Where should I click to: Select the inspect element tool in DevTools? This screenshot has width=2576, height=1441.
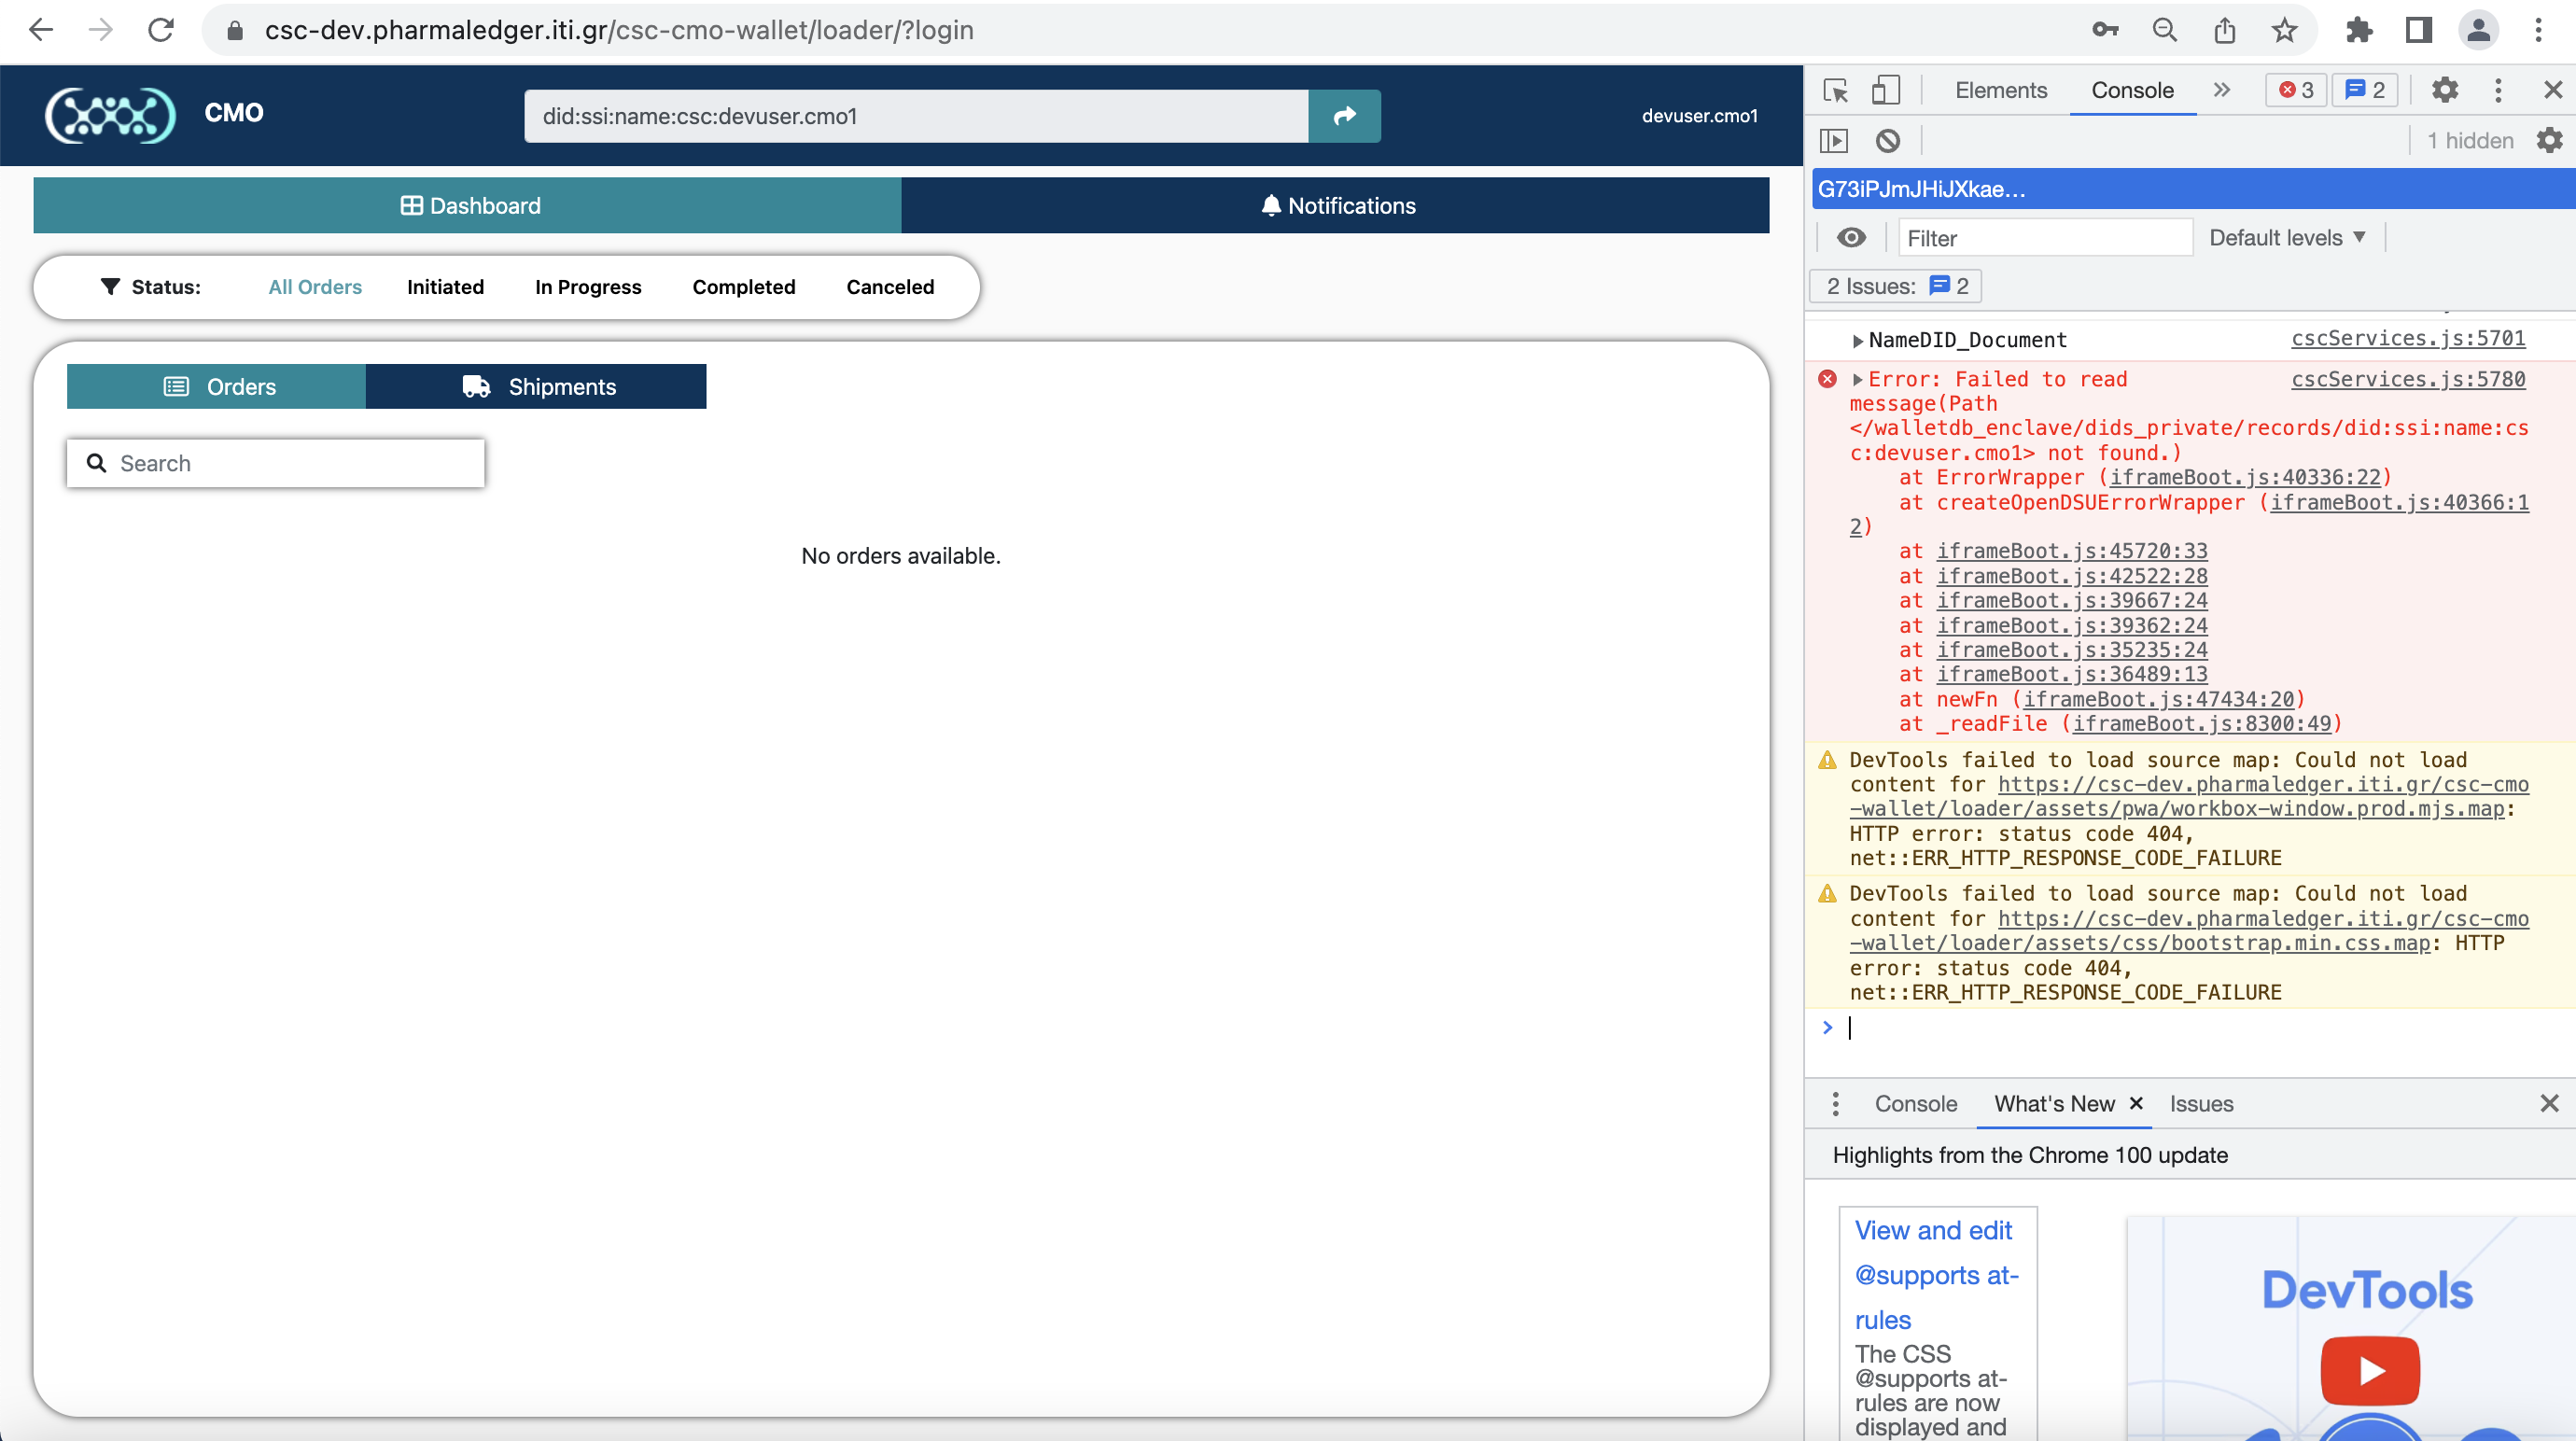[1836, 90]
